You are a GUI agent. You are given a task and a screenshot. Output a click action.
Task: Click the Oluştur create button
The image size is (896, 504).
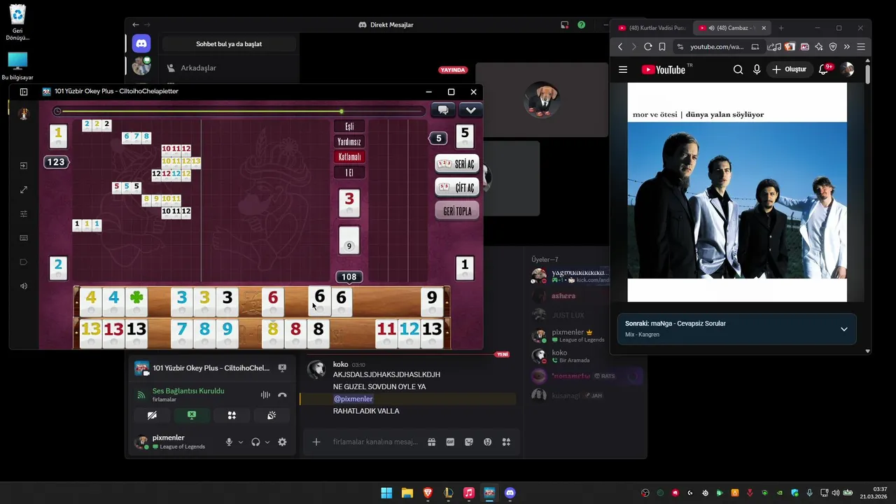coord(789,69)
